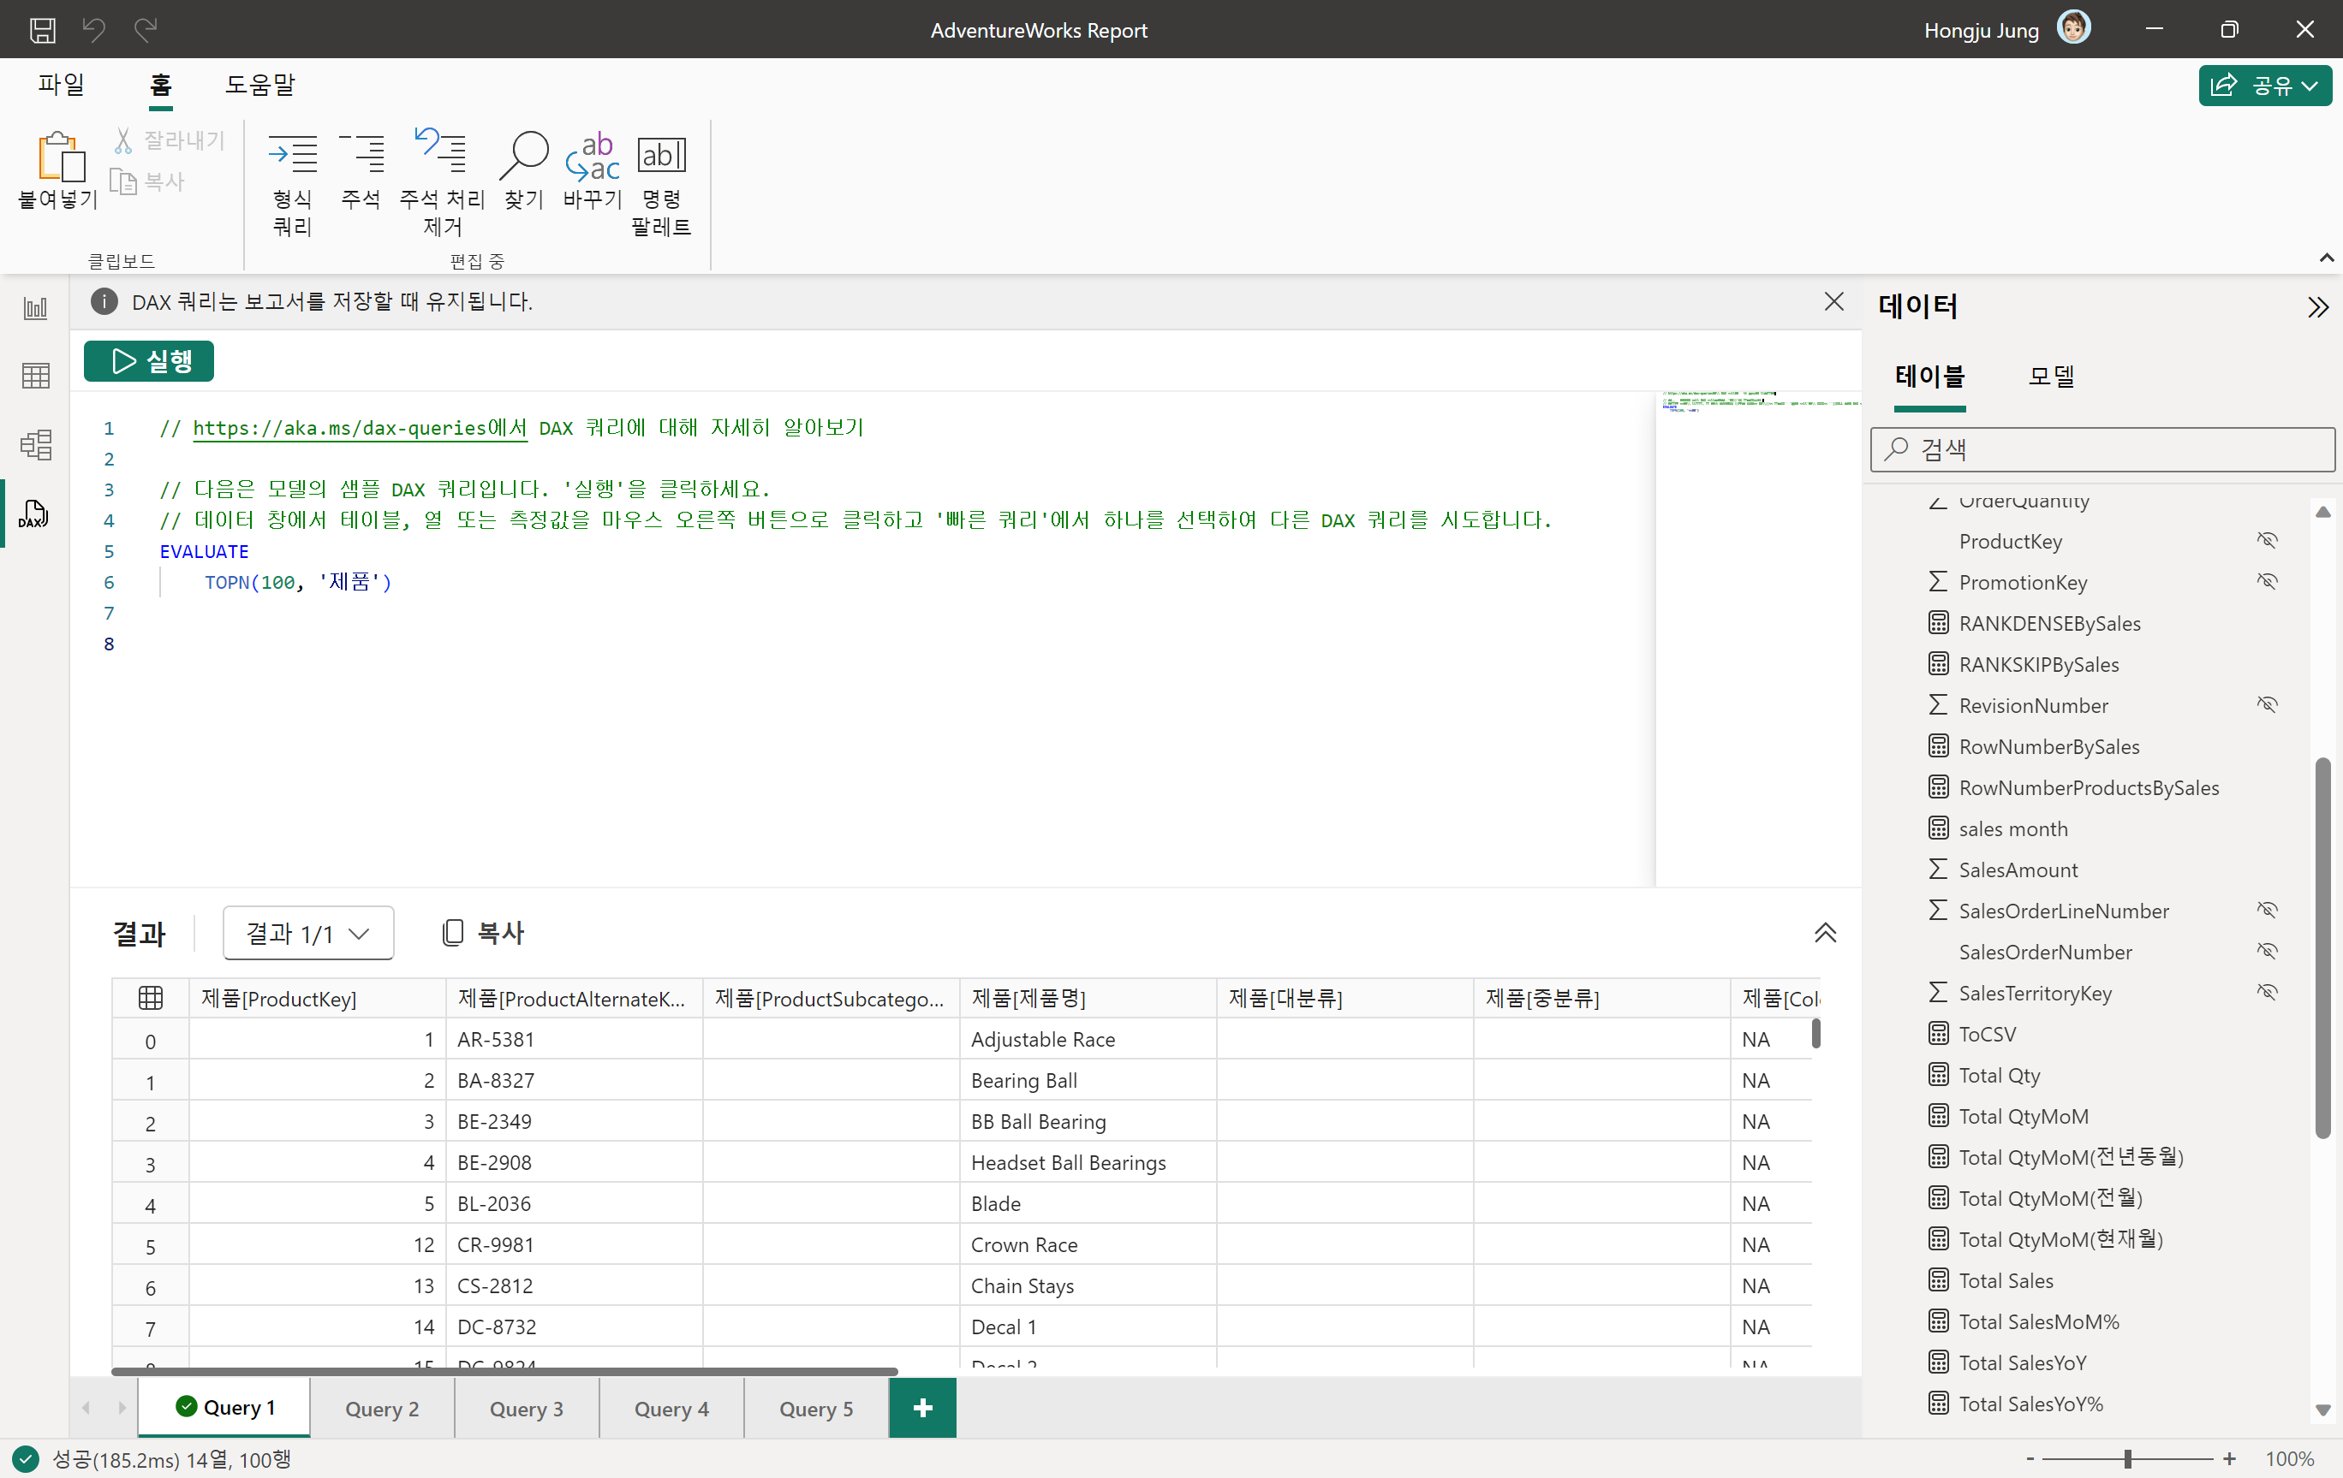This screenshot has height=1478, width=2343.
Task: Open the model view sidebar icon
Action: 36,444
